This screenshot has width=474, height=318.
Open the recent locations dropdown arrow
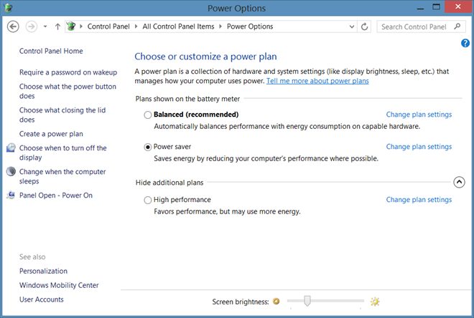tap(45, 26)
